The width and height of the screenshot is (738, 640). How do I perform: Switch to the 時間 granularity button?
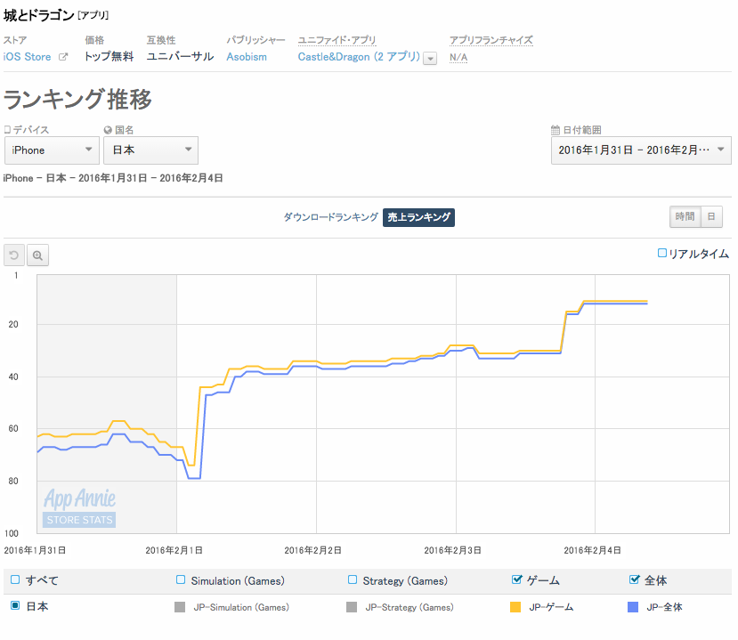click(x=685, y=217)
